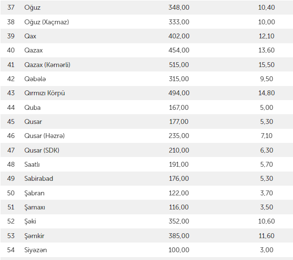Screen dimensions: 293x260
Task: Select the Qəbələ row name
Action: click(x=35, y=79)
